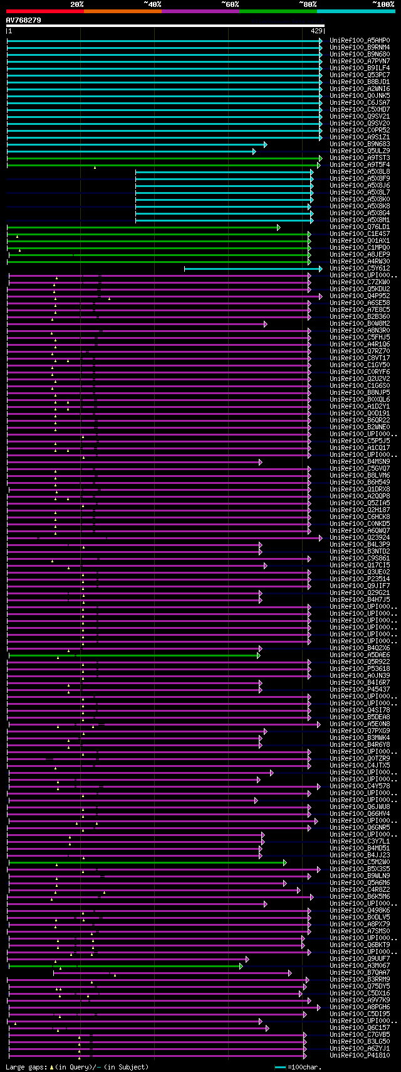The height and width of the screenshot is (1072, 401).
Task: Click label UniRef100_A3M067
Action: [x=360, y=966]
